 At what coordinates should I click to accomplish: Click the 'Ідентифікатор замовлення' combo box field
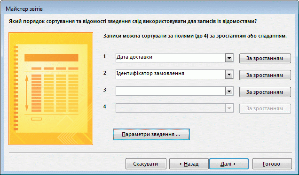(174, 75)
